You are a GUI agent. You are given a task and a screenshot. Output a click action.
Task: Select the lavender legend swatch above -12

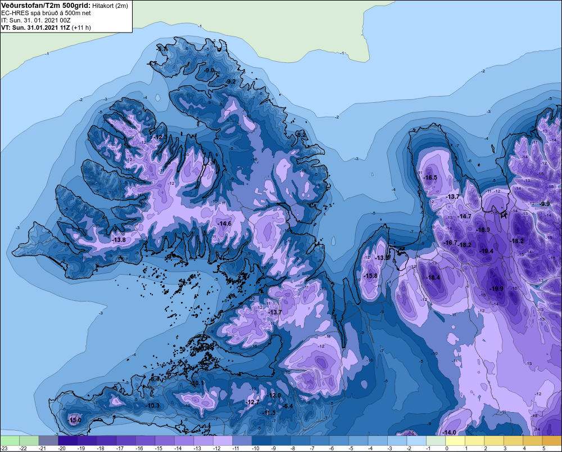click(x=223, y=440)
